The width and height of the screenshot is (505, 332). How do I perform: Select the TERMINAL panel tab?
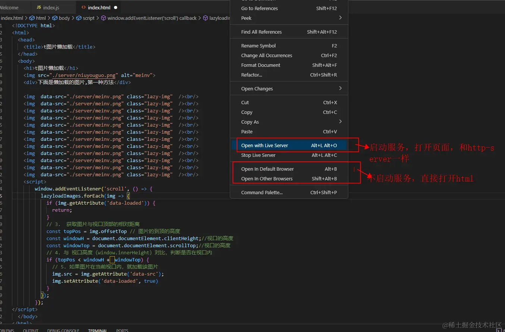pyautogui.click(x=97, y=330)
